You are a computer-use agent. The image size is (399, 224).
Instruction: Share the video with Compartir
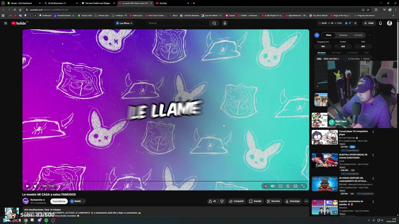[x=236, y=201]
